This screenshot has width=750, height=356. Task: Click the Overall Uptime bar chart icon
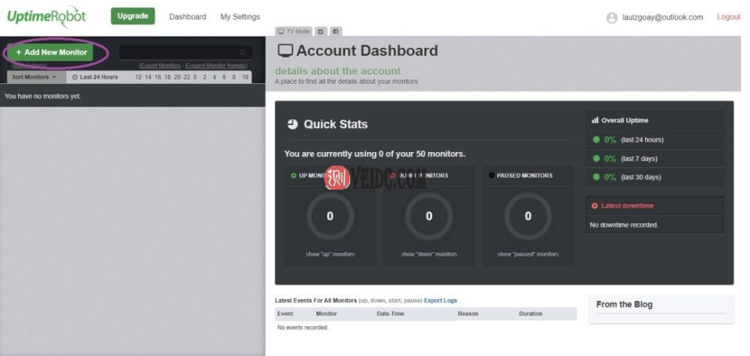[595, 120]
